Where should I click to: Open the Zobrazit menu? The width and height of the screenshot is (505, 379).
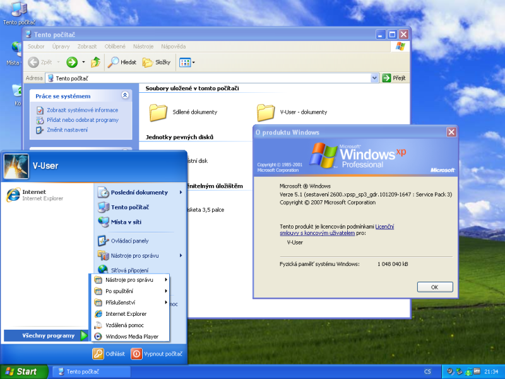(87, 46)
